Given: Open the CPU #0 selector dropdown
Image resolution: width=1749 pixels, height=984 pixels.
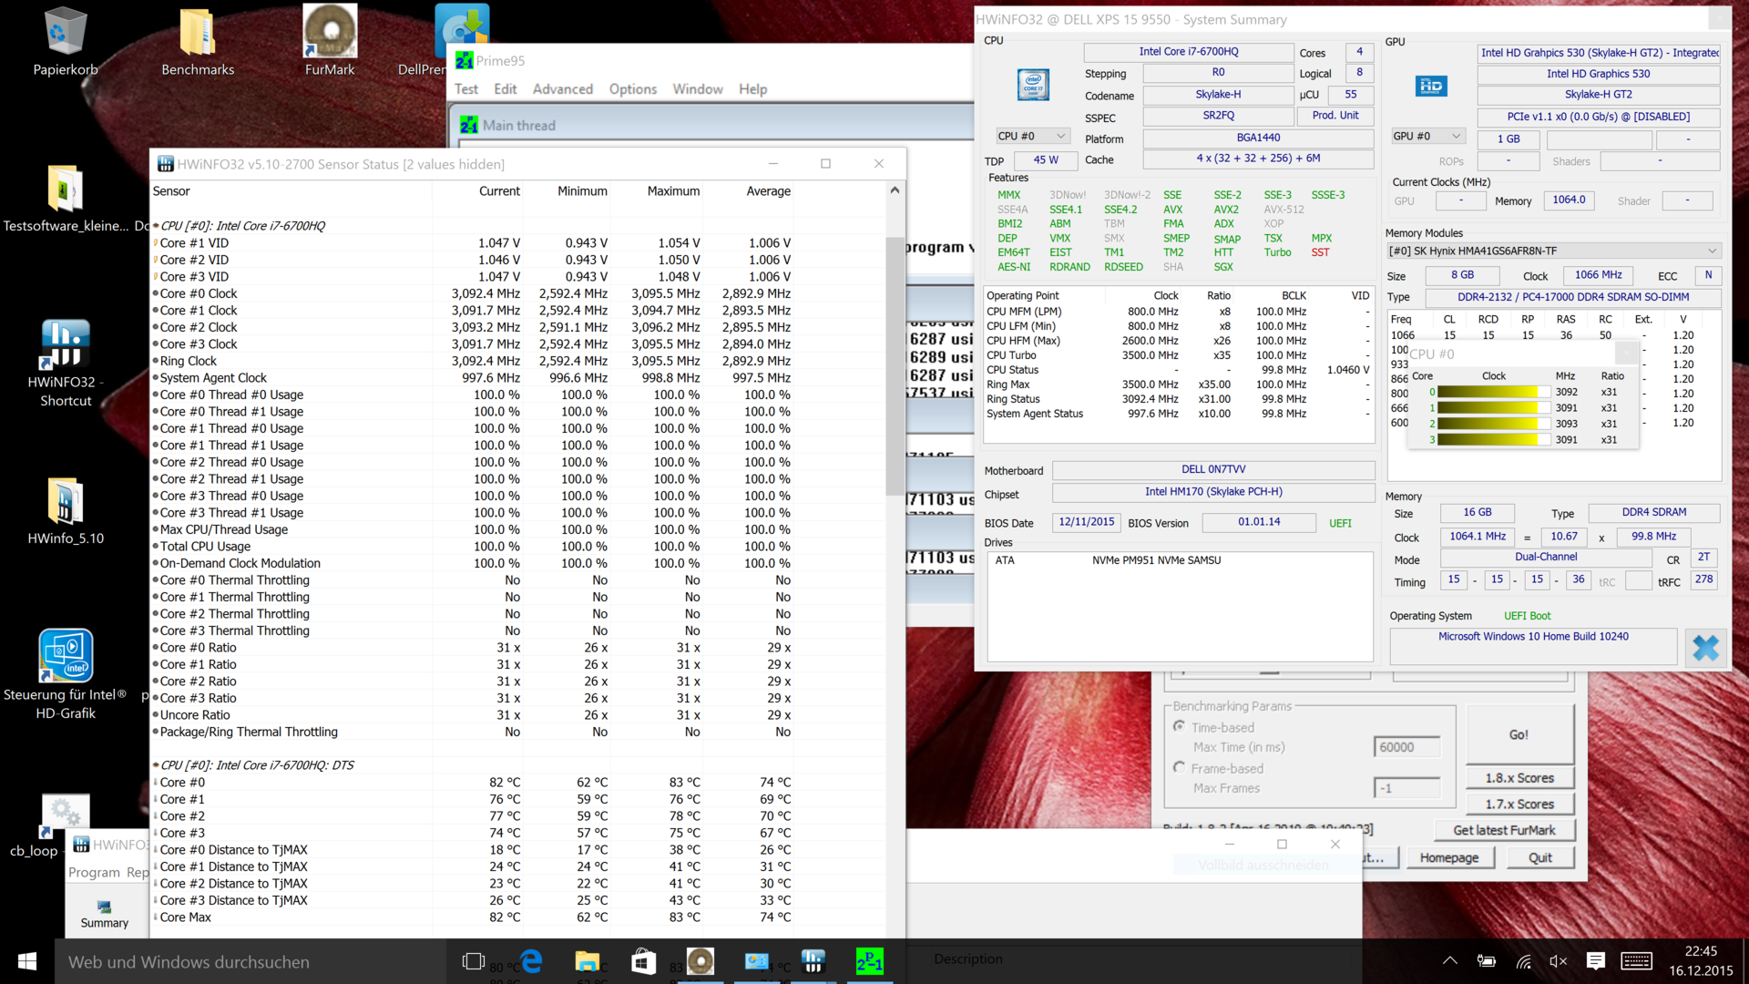Looking at the screenshot, I should pos(1032,136).
